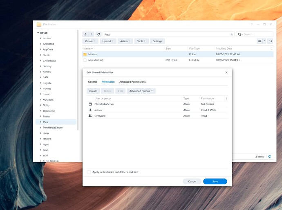The width and height of the screenshot is (282, 210).
Task: Open File Station help question mark
Action: point(252,24)
